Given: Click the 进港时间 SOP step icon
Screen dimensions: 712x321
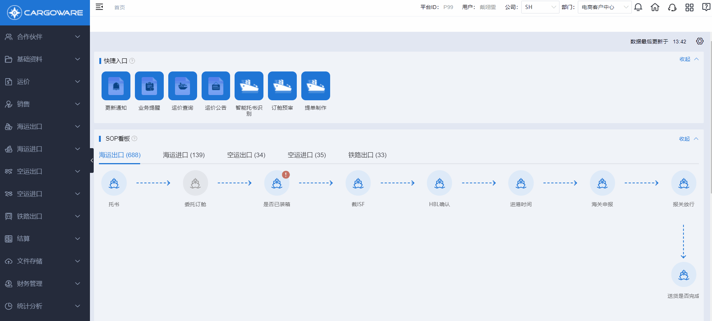Looking at the screenshot, I should point(521,183).
